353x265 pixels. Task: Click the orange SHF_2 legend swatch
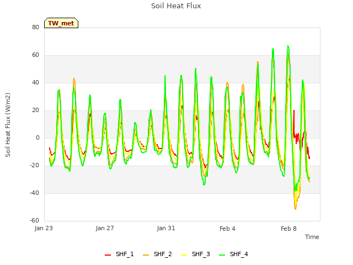point(146,255)
